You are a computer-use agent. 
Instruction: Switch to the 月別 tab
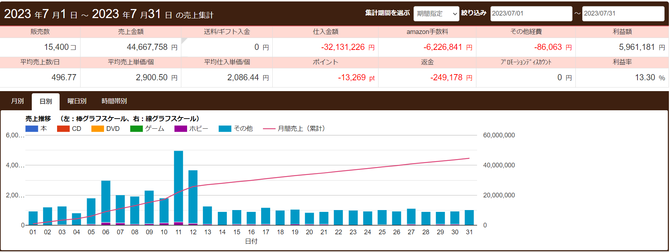[17, 101]
